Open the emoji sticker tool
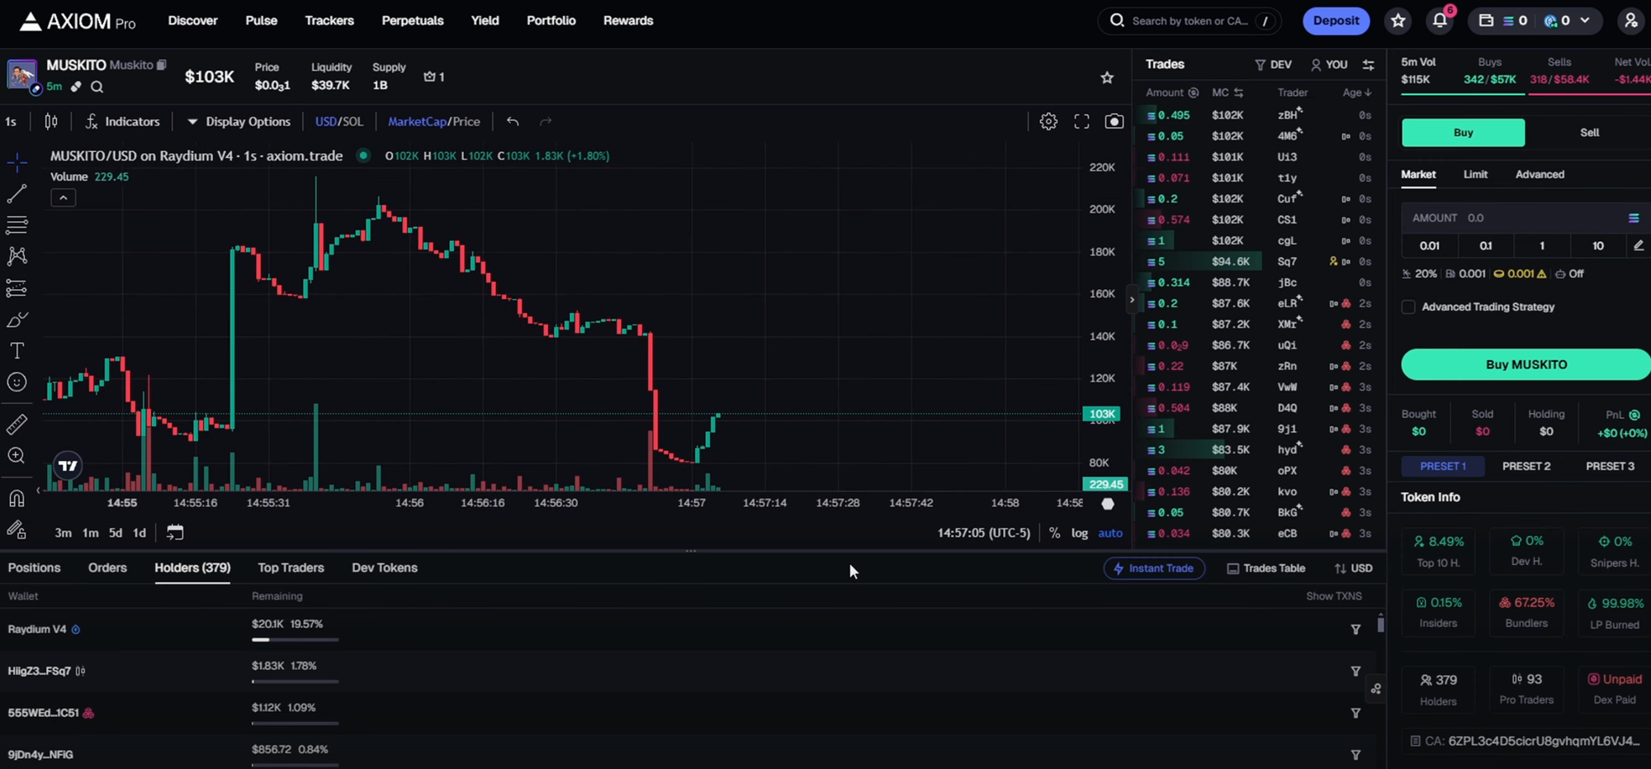Screen dimensions: 1651x769 (x=17, y=382)
